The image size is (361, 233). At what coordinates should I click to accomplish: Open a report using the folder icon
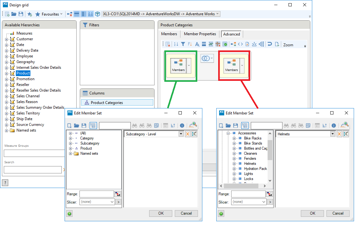14,14
